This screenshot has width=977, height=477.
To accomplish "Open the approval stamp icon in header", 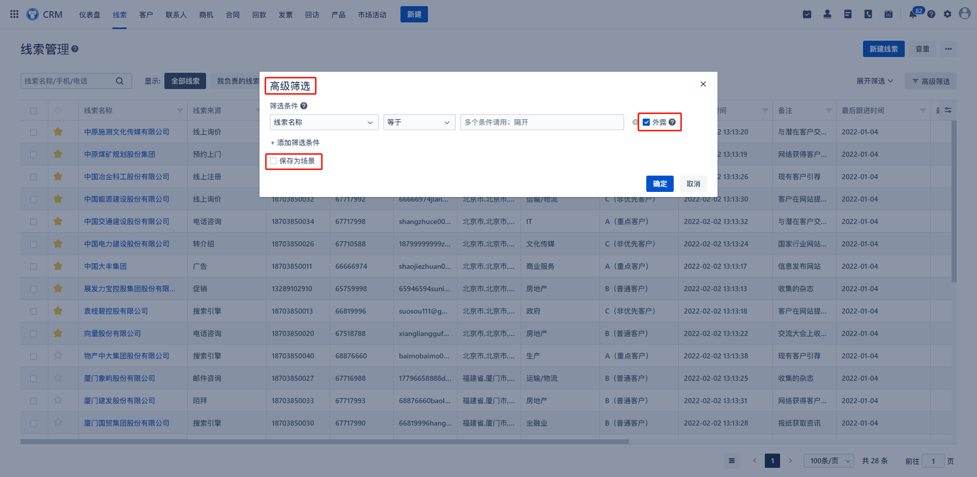I will [827, 14].
